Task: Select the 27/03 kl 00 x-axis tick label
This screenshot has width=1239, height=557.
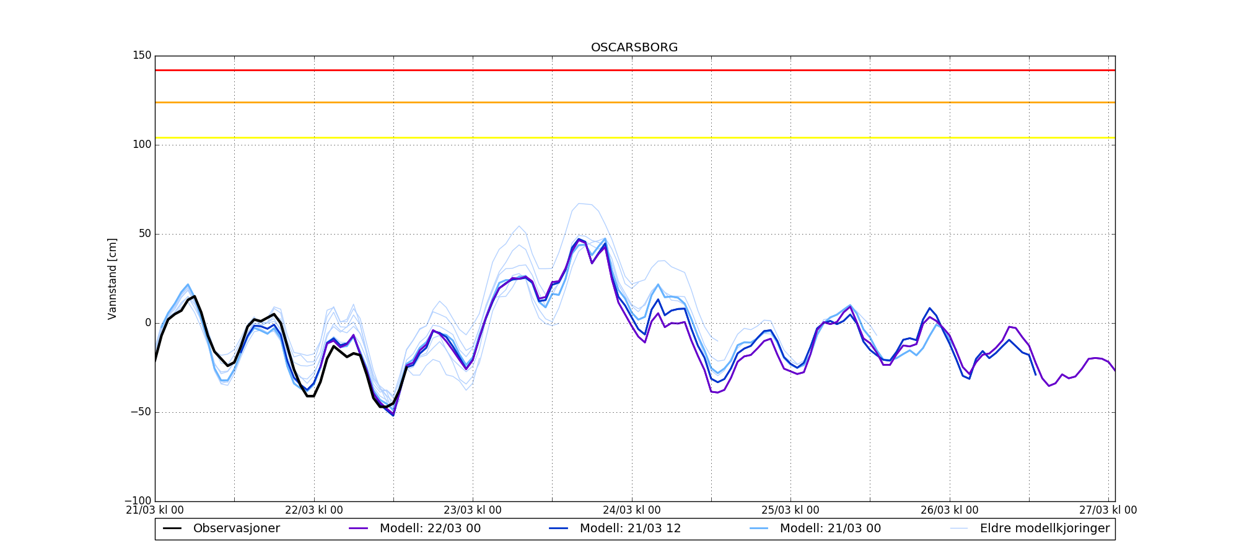Action: tap(1108, 510)
